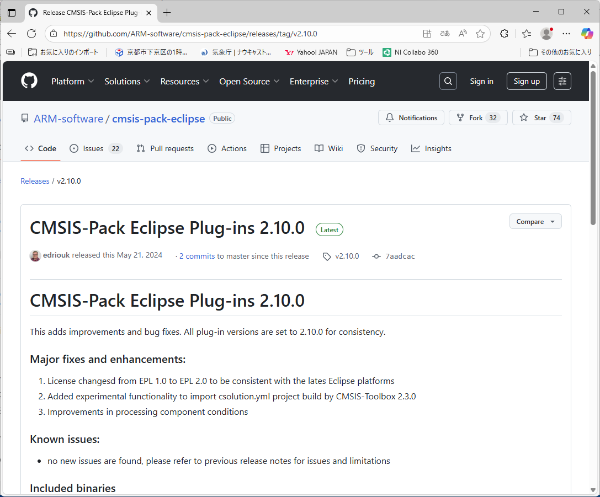Expand the Enterprise menu
Screen dimensions: 600x497
[314, 82]
